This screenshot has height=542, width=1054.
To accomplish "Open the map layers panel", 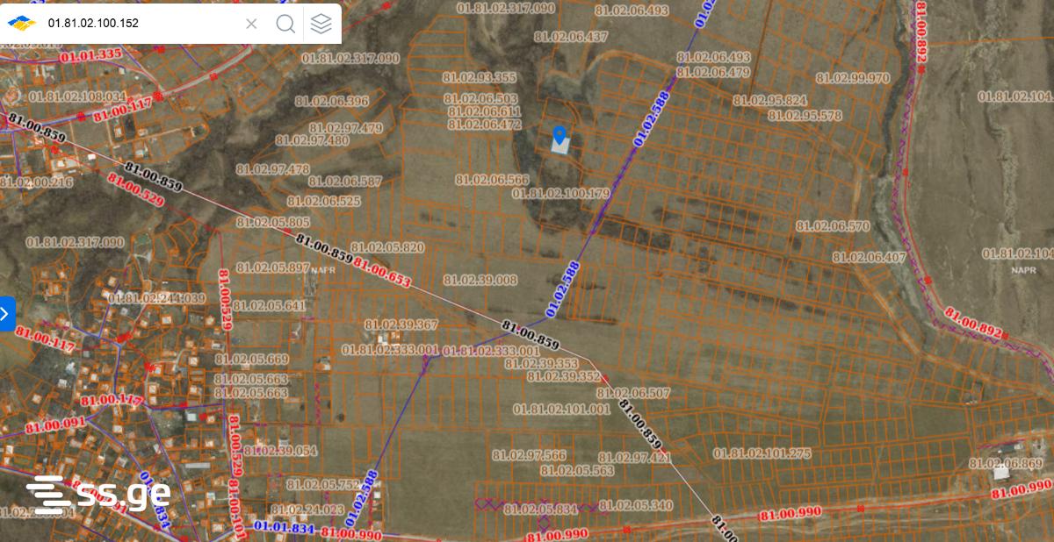I will pos(321,24).
